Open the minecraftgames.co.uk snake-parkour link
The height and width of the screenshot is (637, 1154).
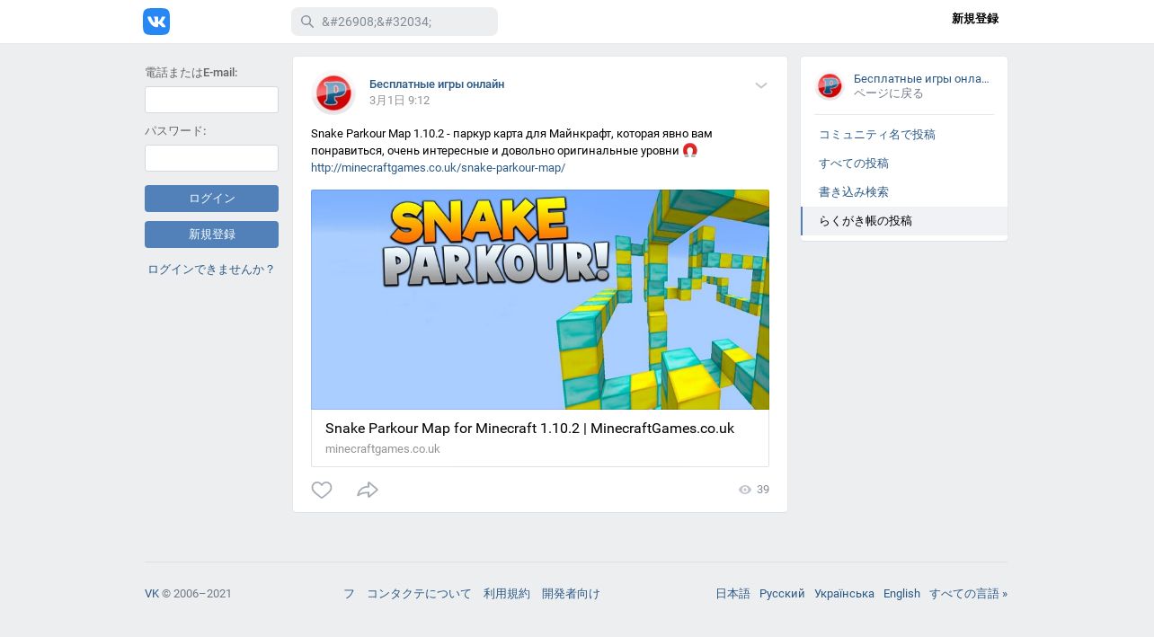click(x=438, y=168)
